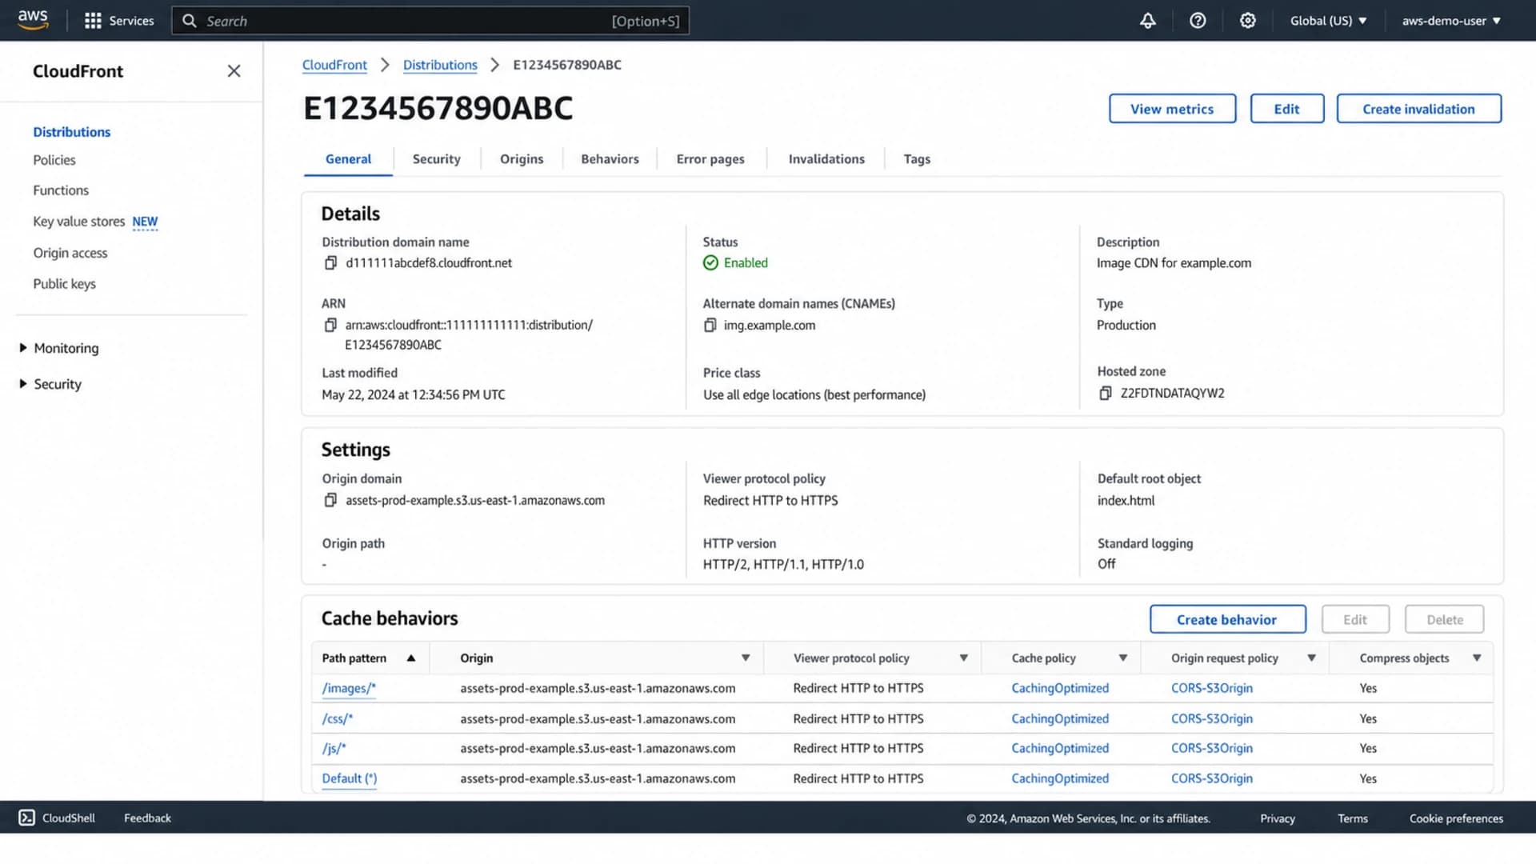Switch to the Tags tab

coord(917,159)
